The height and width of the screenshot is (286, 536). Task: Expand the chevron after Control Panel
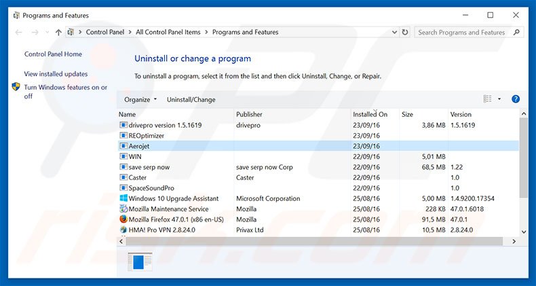pos(130,32)
